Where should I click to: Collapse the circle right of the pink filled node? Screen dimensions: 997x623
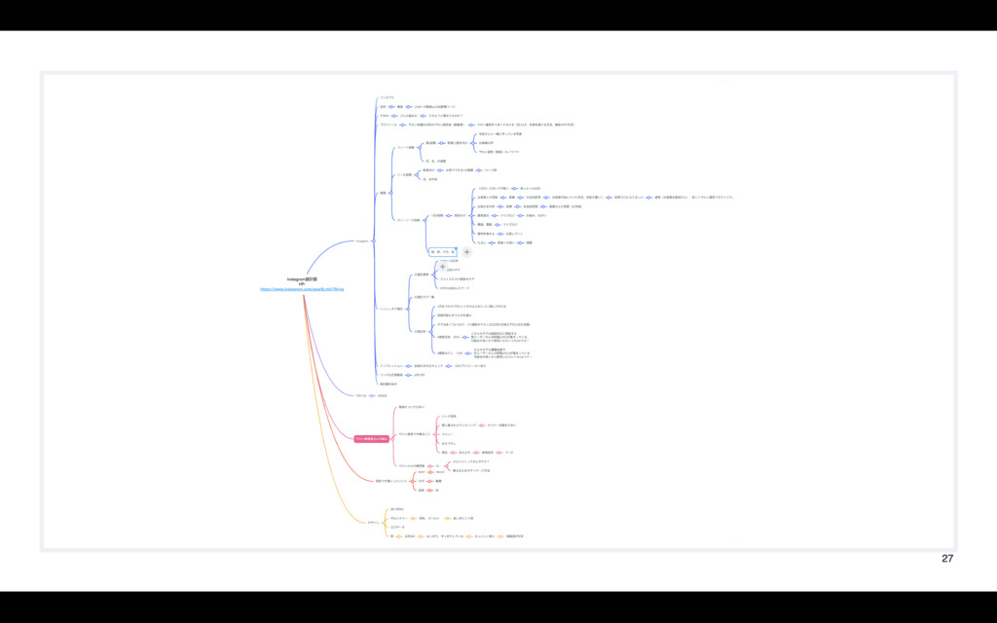click(391, 439)
